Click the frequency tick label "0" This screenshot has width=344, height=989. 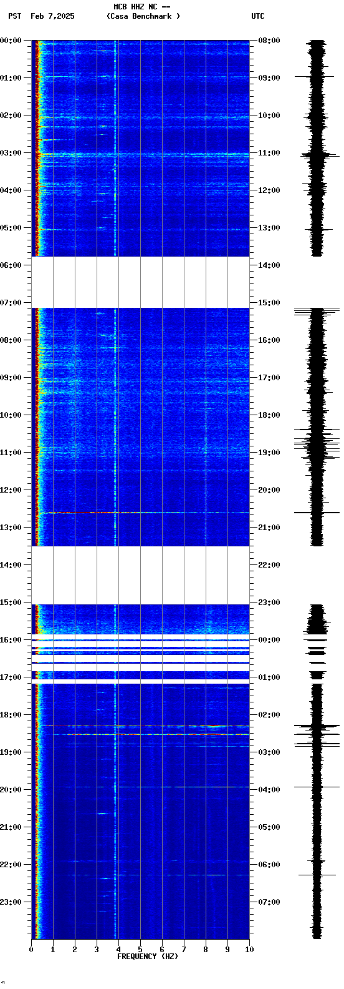pos(31,950)
